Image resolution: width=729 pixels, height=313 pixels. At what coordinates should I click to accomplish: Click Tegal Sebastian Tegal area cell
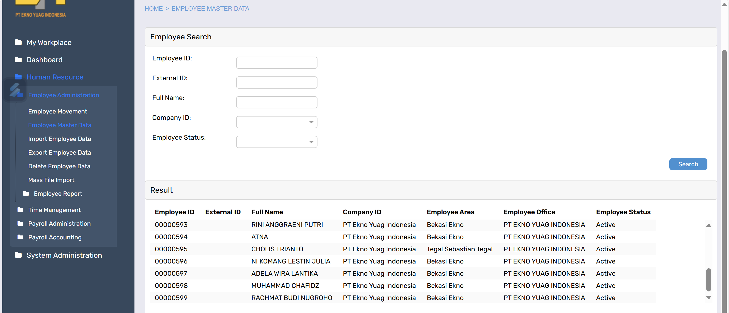point(460,249)
